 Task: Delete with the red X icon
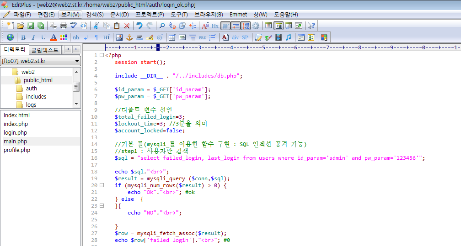127,26
